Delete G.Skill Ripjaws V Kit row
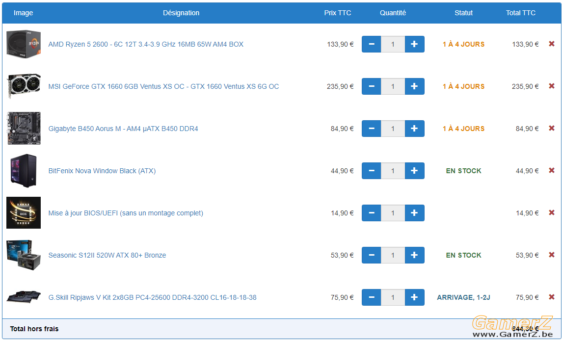Viewport: 563px width, 342px height. [x=552, y=297]
